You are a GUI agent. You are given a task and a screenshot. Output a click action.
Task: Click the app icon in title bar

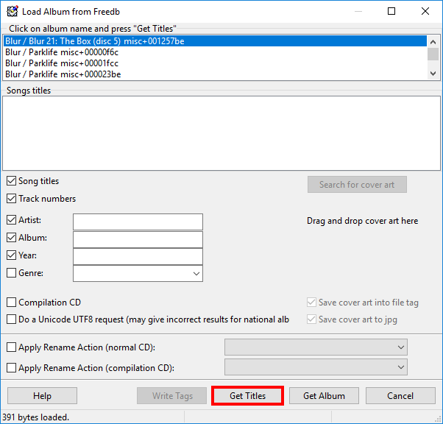(13, 11)
